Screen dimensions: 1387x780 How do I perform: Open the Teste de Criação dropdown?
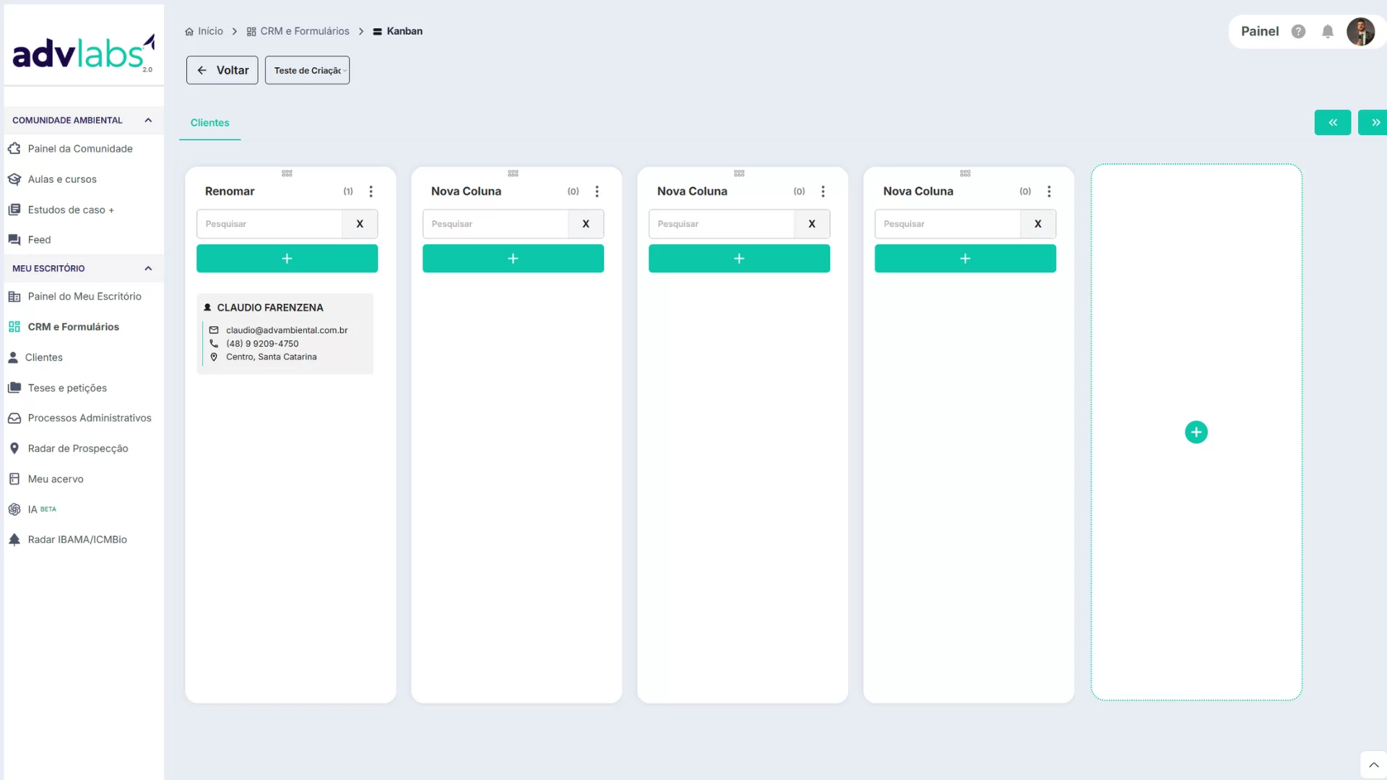(307, 70)
